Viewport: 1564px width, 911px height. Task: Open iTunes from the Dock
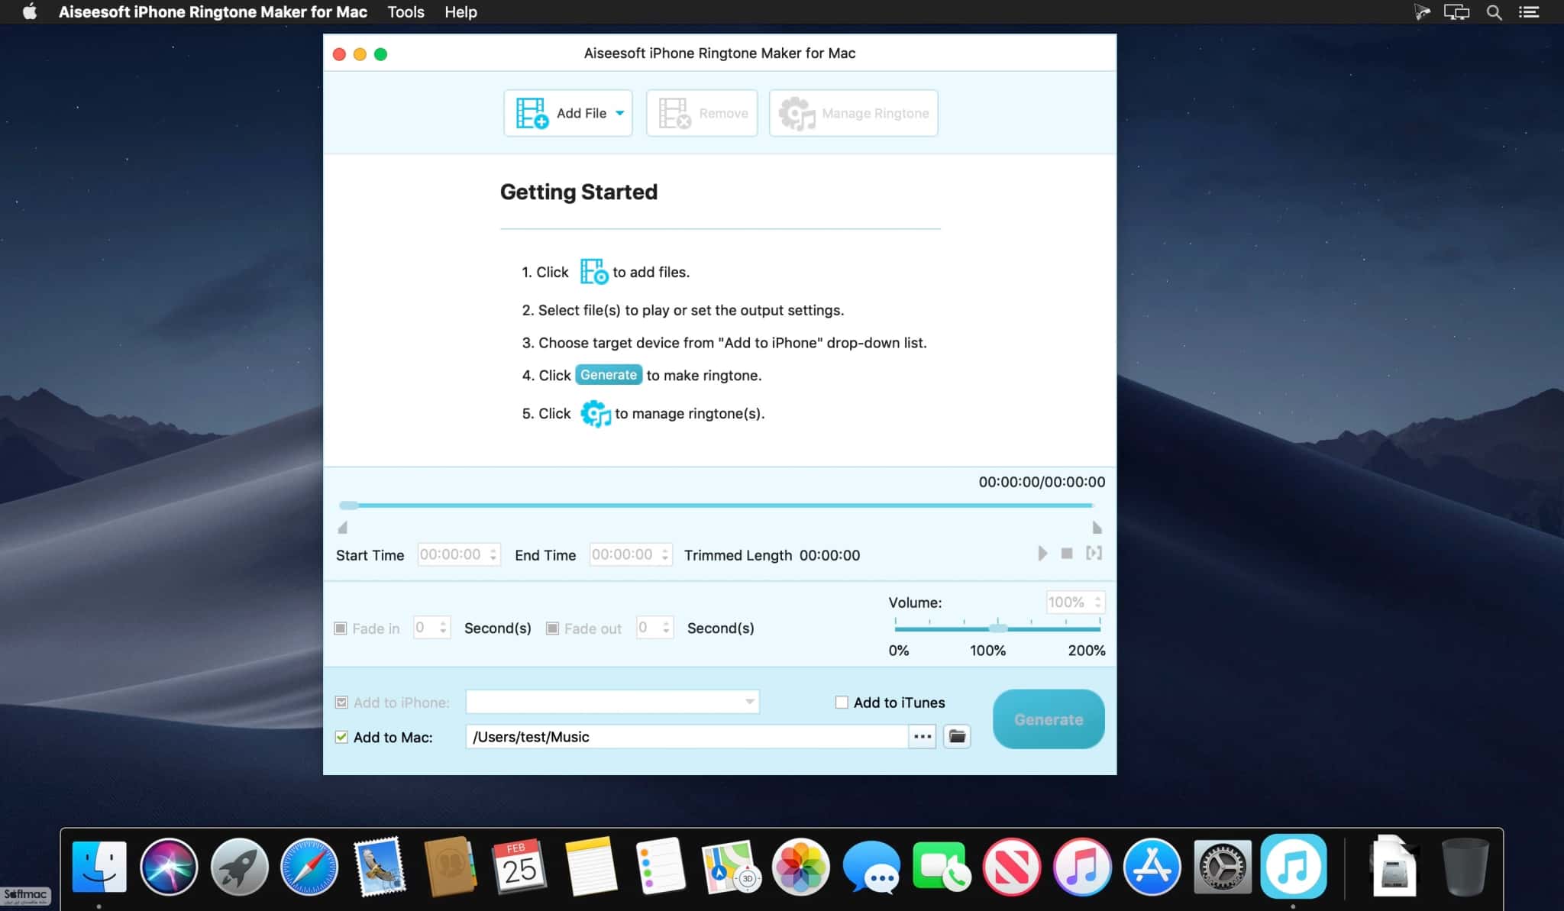pos(1081,867)
